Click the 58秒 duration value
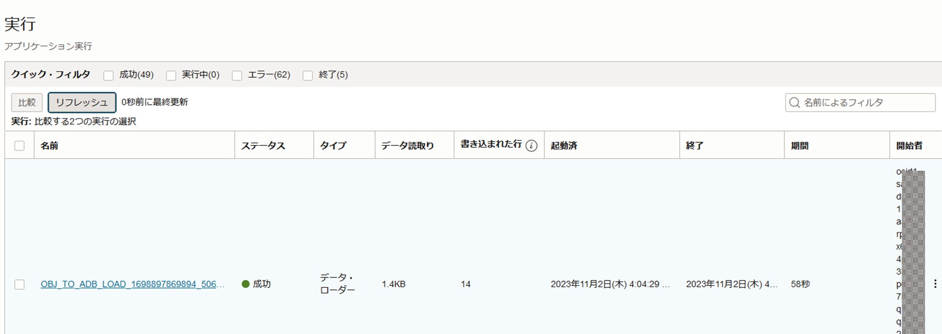 800,284
